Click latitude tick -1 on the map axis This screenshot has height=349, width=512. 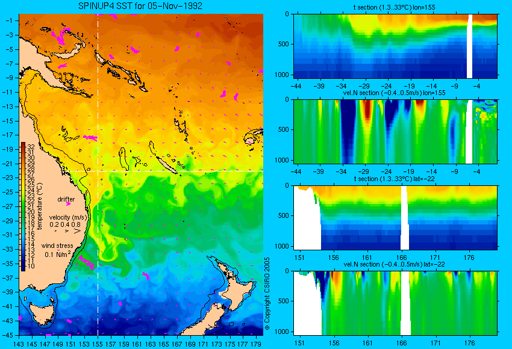[9, 20]
